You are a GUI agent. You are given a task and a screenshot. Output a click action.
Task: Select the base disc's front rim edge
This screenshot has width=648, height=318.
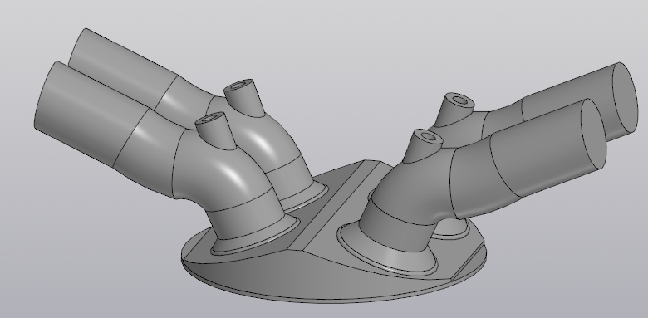[x=331, y=298]
